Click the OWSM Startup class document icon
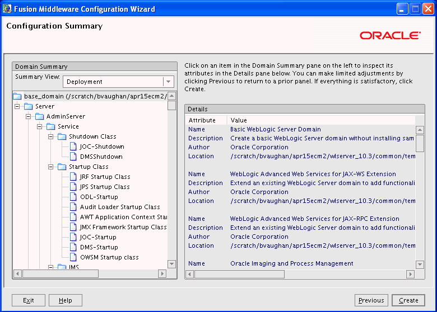The image size is (437, 312). coord(73,257)
